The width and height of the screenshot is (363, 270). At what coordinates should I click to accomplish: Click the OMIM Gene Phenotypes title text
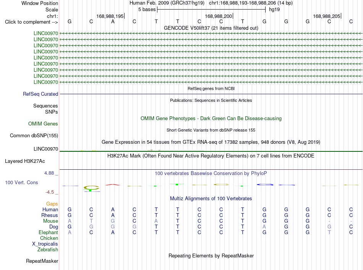click(211, 118)
